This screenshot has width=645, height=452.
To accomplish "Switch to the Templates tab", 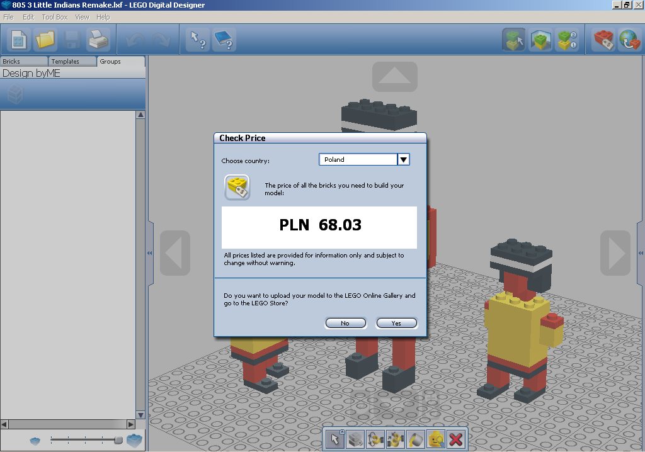I will tap(72, 61).
